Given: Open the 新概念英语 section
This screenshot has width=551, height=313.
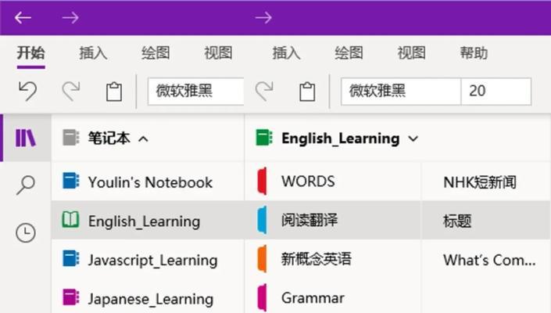Looking at the screenshot, I should 333,260.
